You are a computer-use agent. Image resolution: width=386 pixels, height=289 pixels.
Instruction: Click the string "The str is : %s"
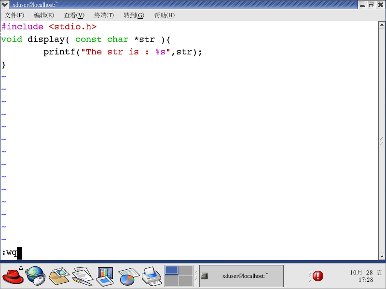tap(125, 52)
